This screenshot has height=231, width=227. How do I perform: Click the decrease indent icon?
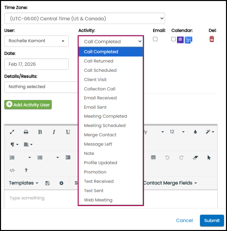68,158
